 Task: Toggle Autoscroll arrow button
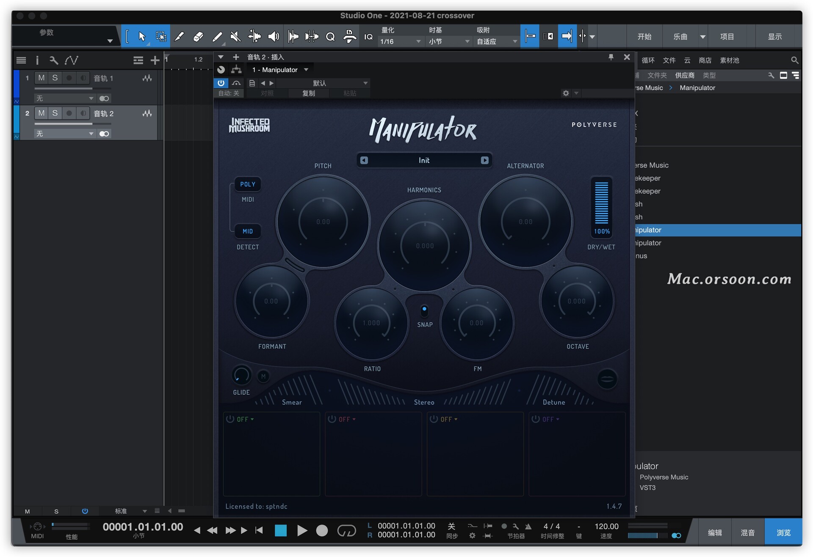pos(567,36)
